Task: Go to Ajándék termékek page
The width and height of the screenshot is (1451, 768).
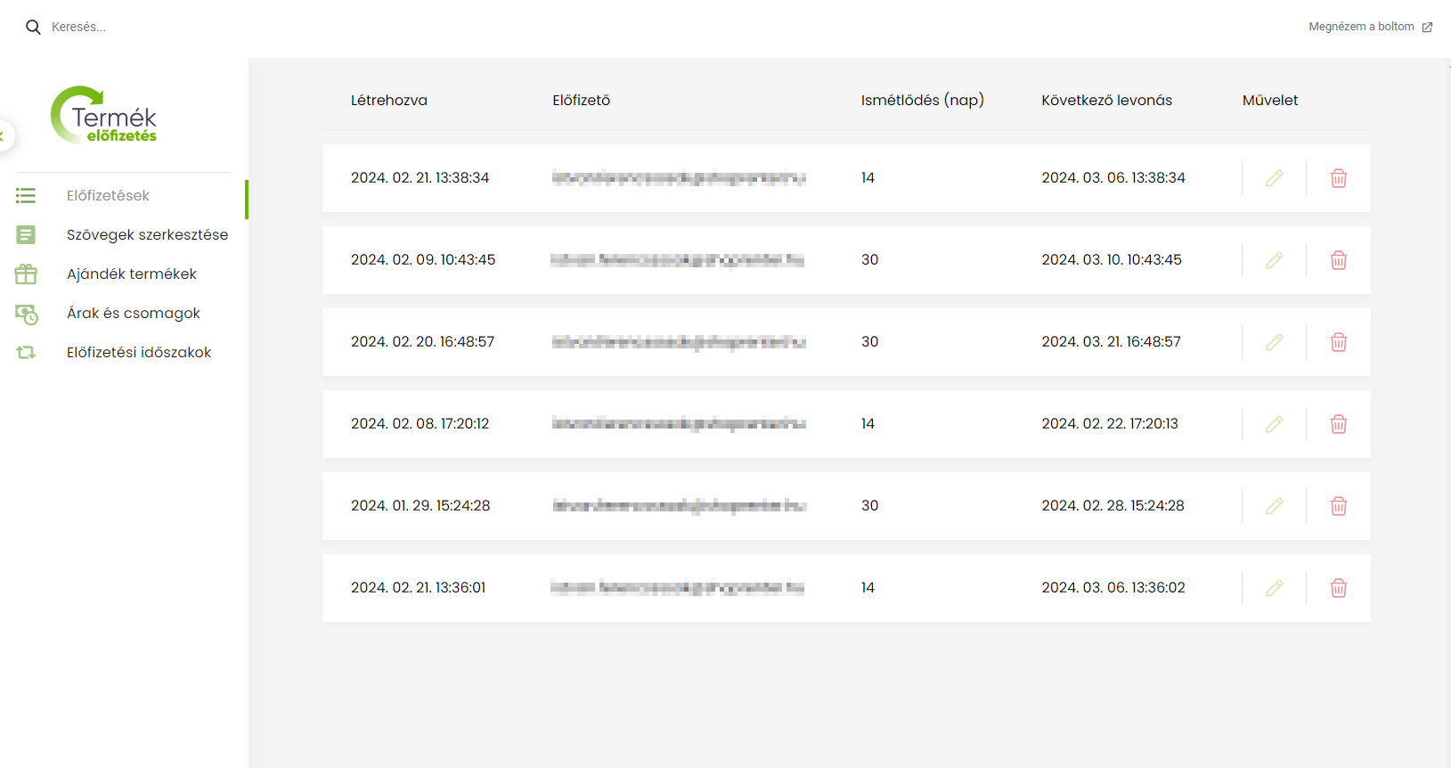Action: click(x=132, y=274)
